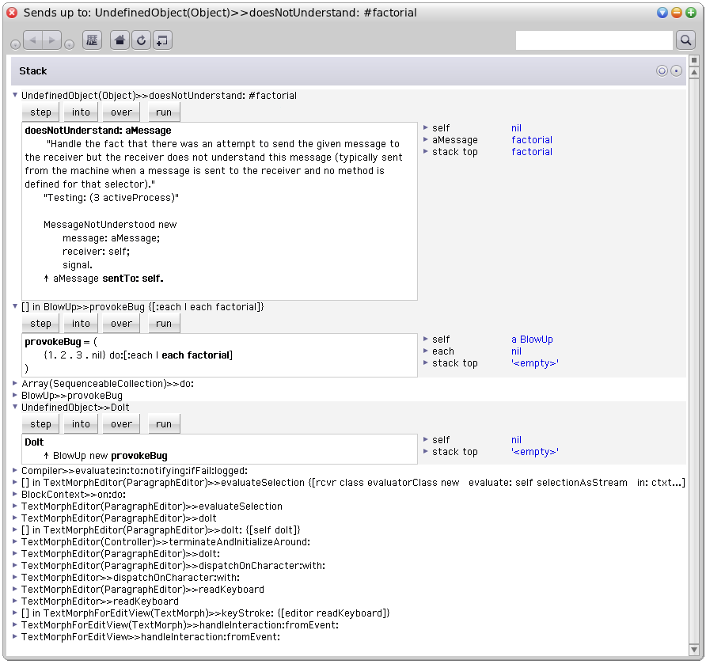The image size is (706, 664).
Task: Click into in the DoIt frame
Action: (81, 423)
